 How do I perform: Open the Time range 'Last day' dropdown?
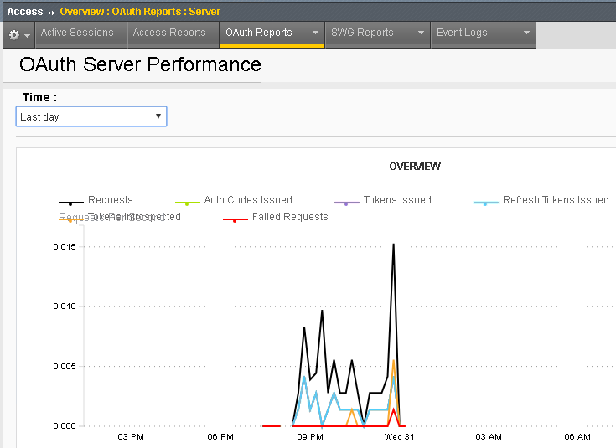(91, 116)
